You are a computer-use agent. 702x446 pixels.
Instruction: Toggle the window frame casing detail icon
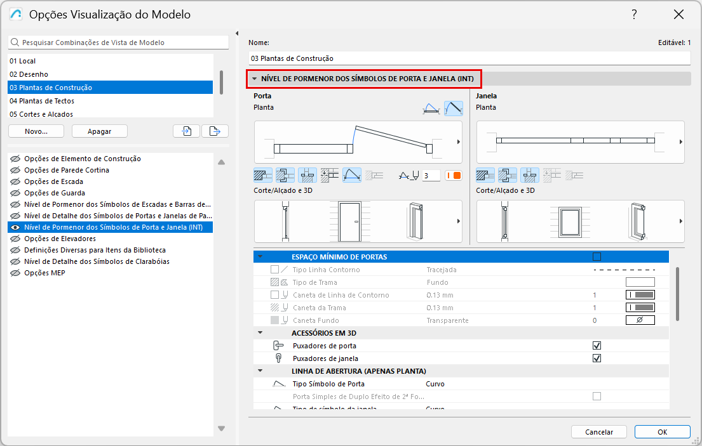pos(507,176)
